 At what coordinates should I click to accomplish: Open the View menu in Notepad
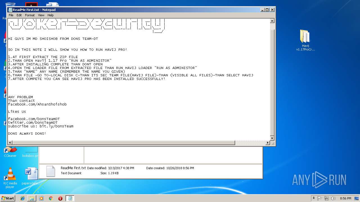tap(41, 15)
